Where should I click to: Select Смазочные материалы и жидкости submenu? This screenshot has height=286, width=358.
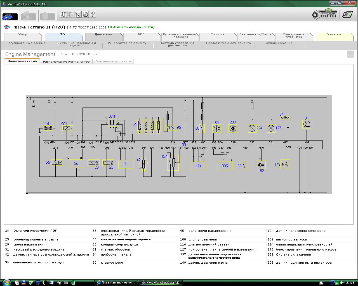point(77,44)
